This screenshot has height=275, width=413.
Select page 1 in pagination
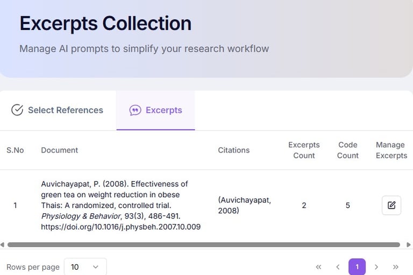coord(357,267)
